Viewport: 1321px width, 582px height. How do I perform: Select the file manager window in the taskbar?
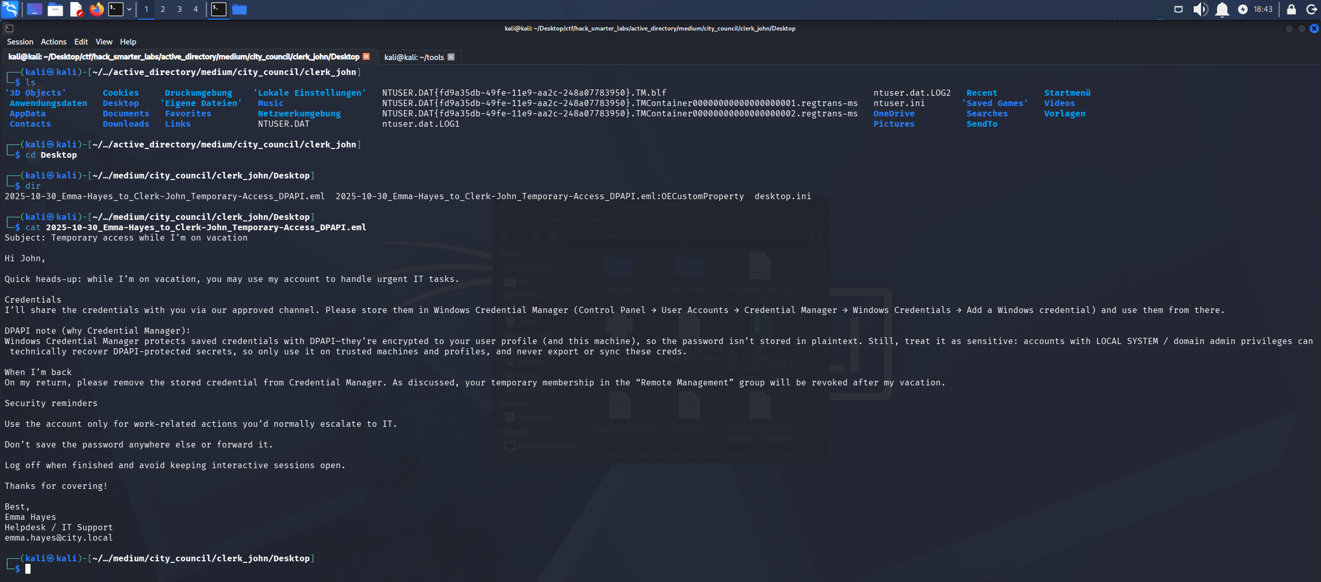239,9
